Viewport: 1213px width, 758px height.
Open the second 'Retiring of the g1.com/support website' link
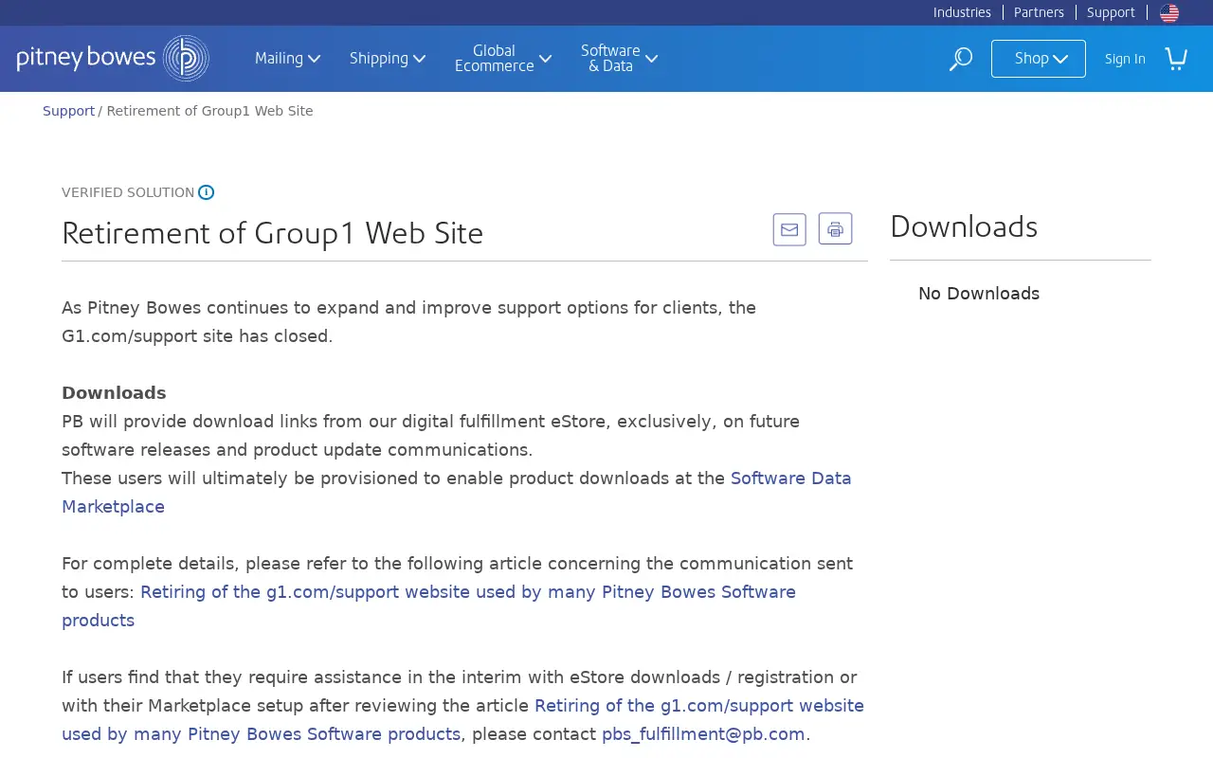(463, 719)
